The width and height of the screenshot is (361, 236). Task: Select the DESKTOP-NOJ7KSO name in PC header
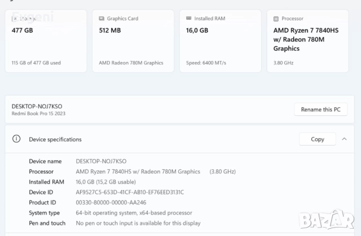click(37, 106)
